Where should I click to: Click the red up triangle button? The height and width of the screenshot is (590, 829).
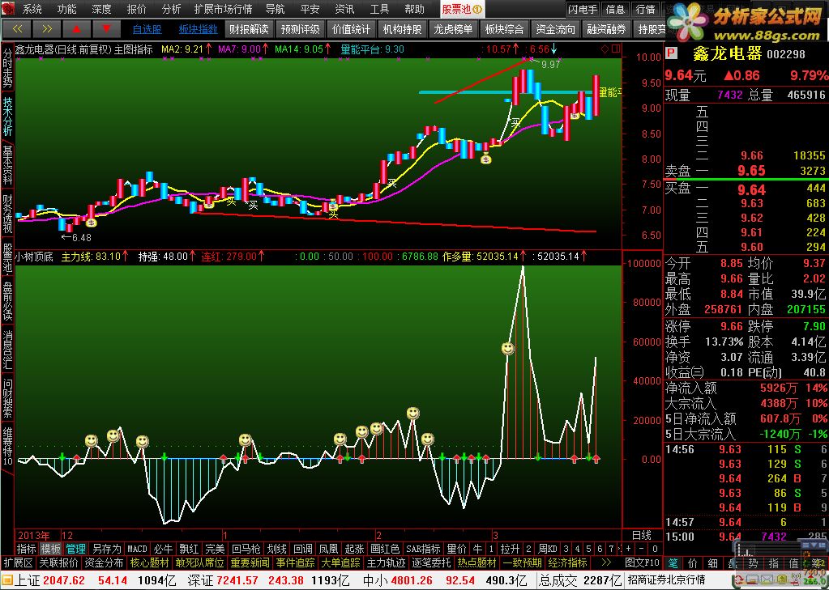coord(77,29)
